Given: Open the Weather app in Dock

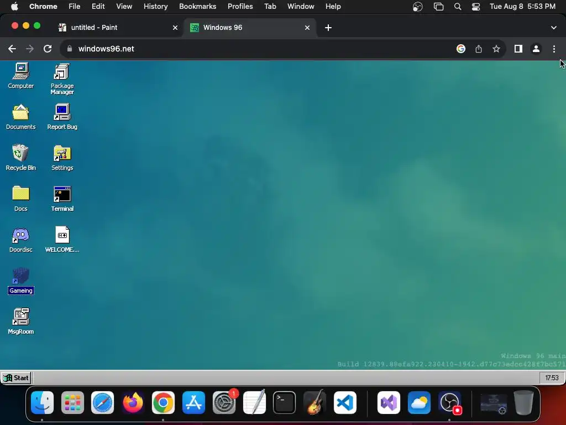Looking at the screenshot, I should pyautogui.click(x=419, y=402).
